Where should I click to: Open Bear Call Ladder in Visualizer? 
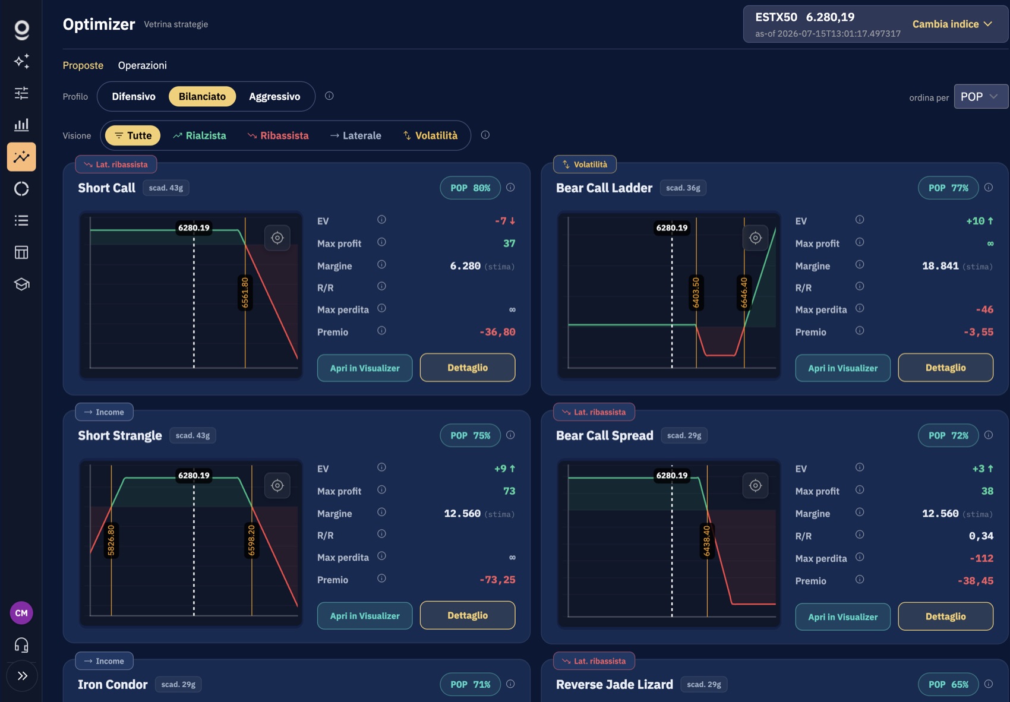coord(842,368)
